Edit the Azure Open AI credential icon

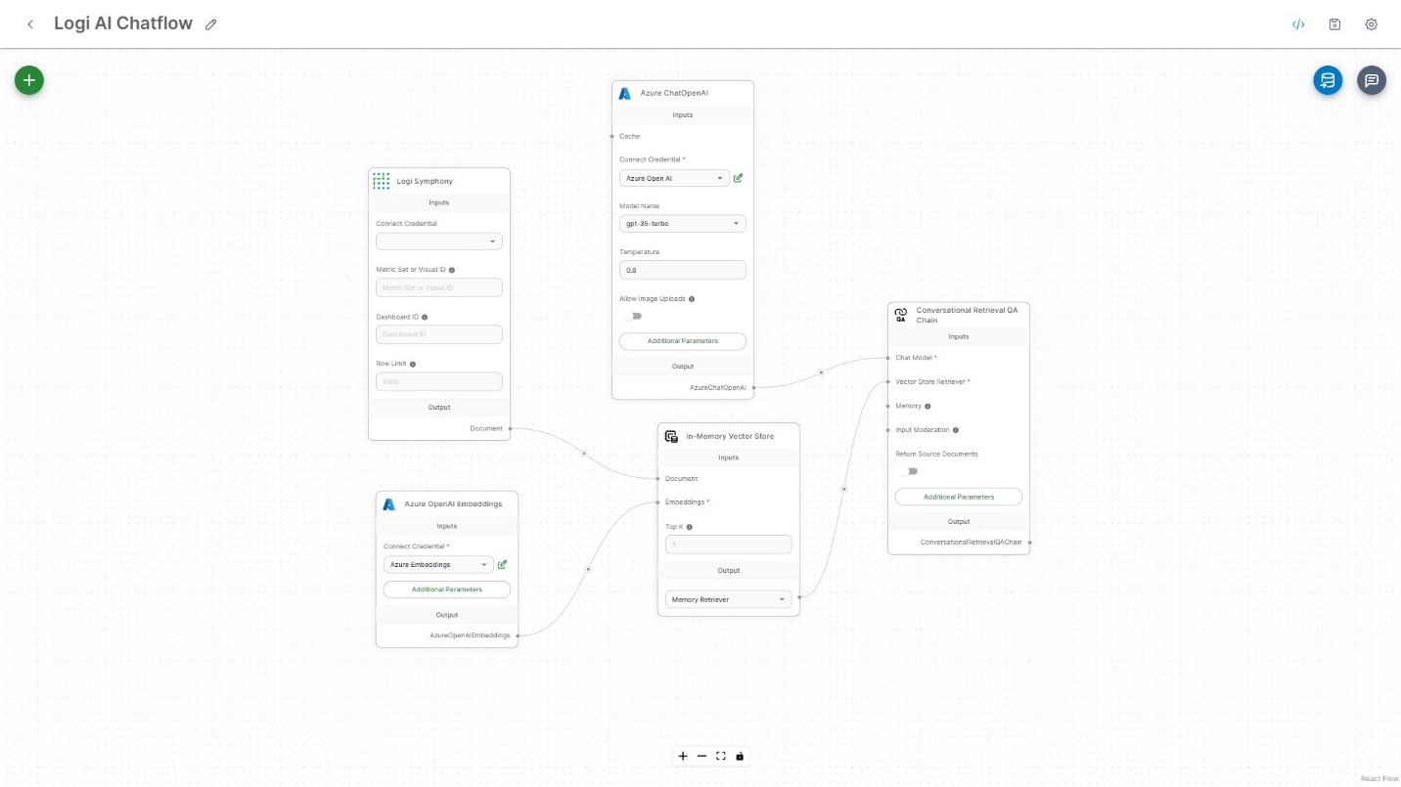tap(738, 178)
